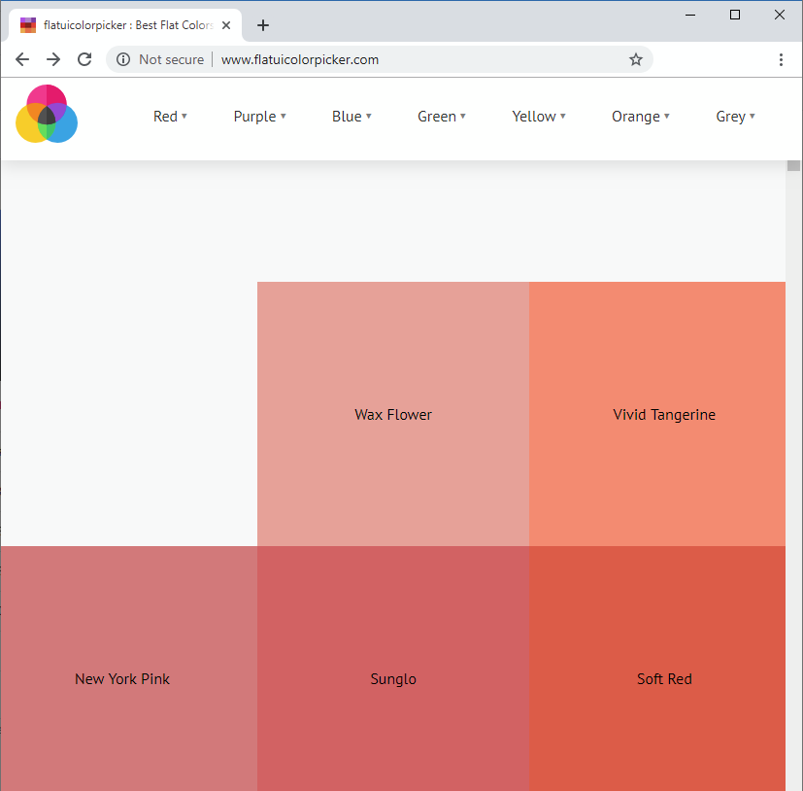Viewport: 803px width, 791px height.
Task: Open the Orange color dropdown
Action: pos(641,117)
